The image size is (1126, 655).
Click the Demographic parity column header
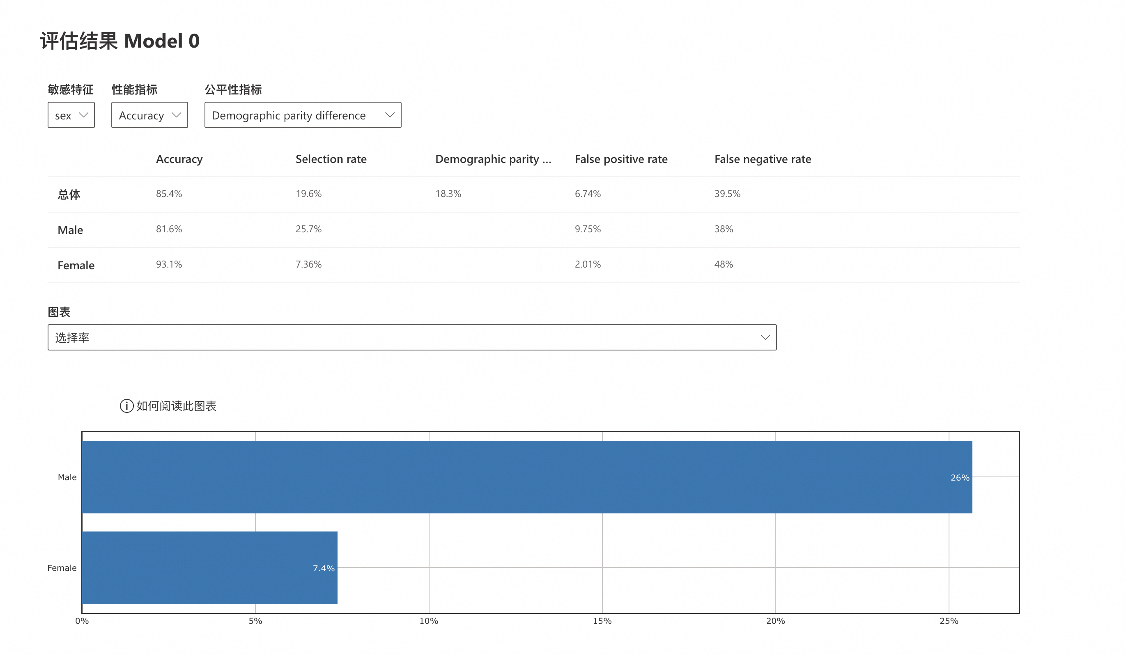point(493,159)
